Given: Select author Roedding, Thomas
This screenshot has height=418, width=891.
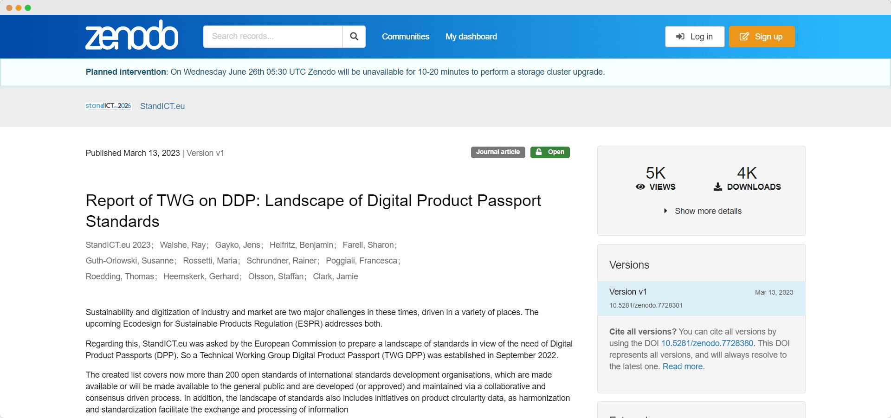Looking at the screenshot, I should point(120,277).
